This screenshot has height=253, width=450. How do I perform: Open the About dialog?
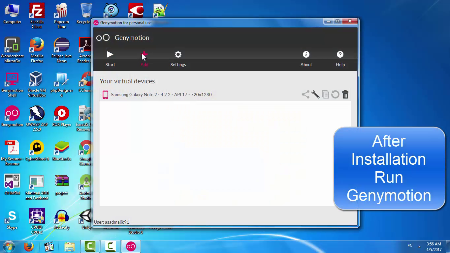[x=306, y=59]
